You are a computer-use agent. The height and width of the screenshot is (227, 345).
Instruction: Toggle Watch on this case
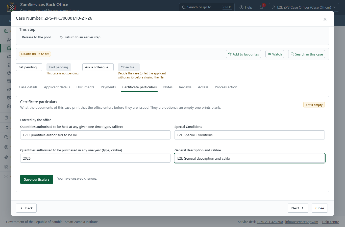point(275,54)
